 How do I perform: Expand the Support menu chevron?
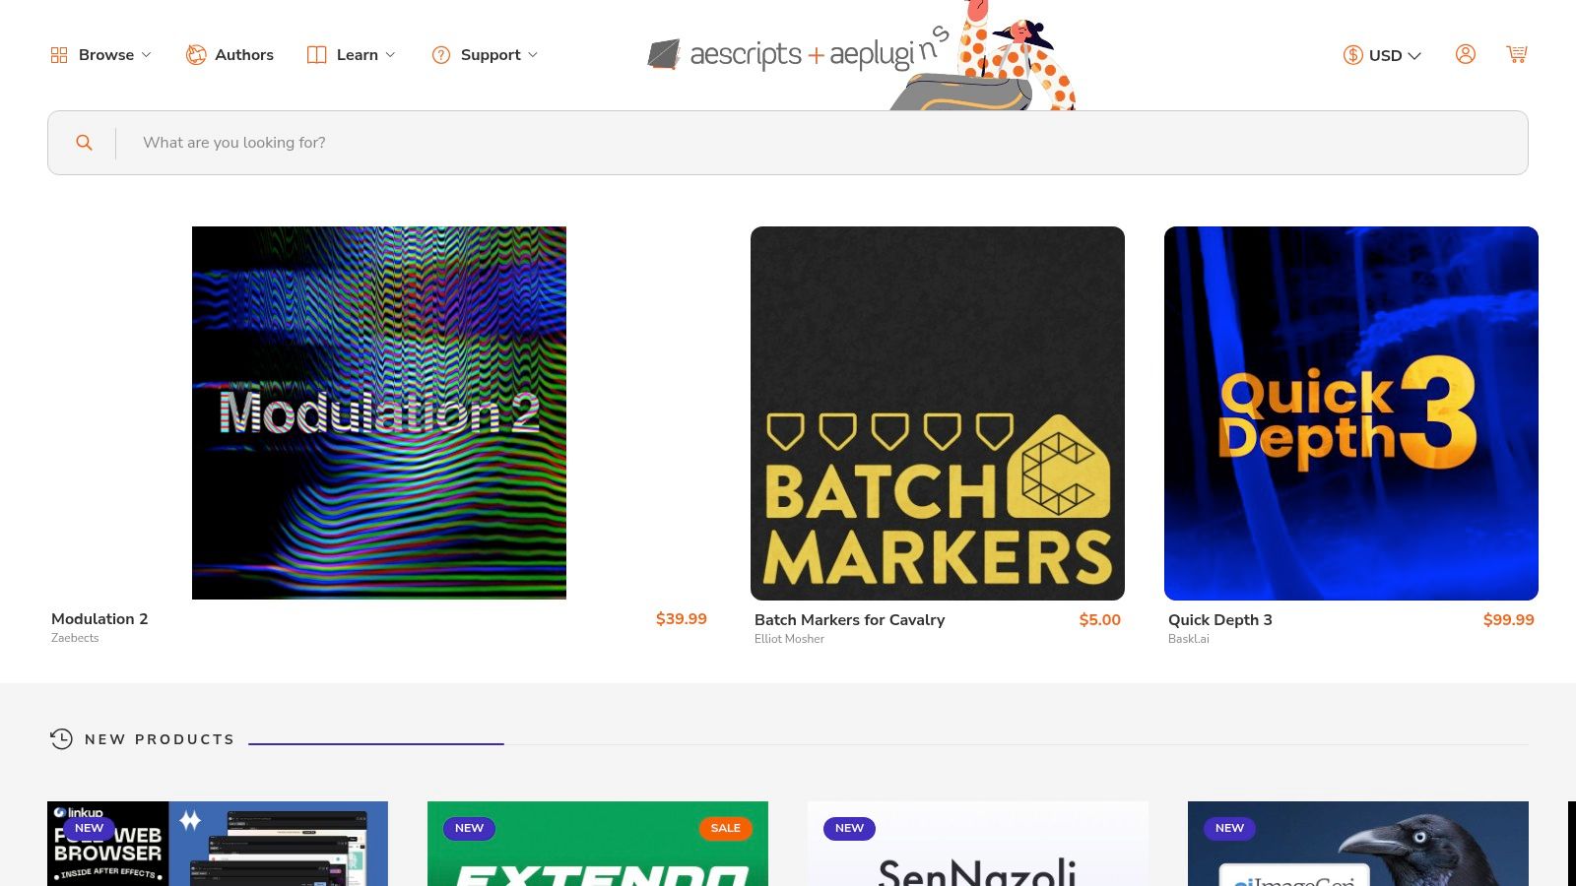click(533, 55)
